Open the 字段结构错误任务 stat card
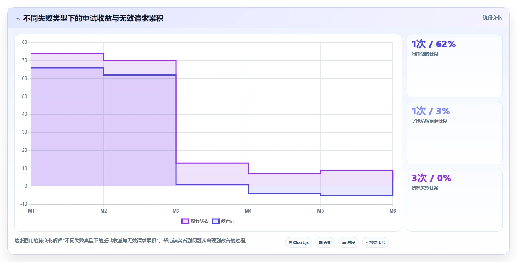The image size is (517, 262). click(x=455, y=133)
